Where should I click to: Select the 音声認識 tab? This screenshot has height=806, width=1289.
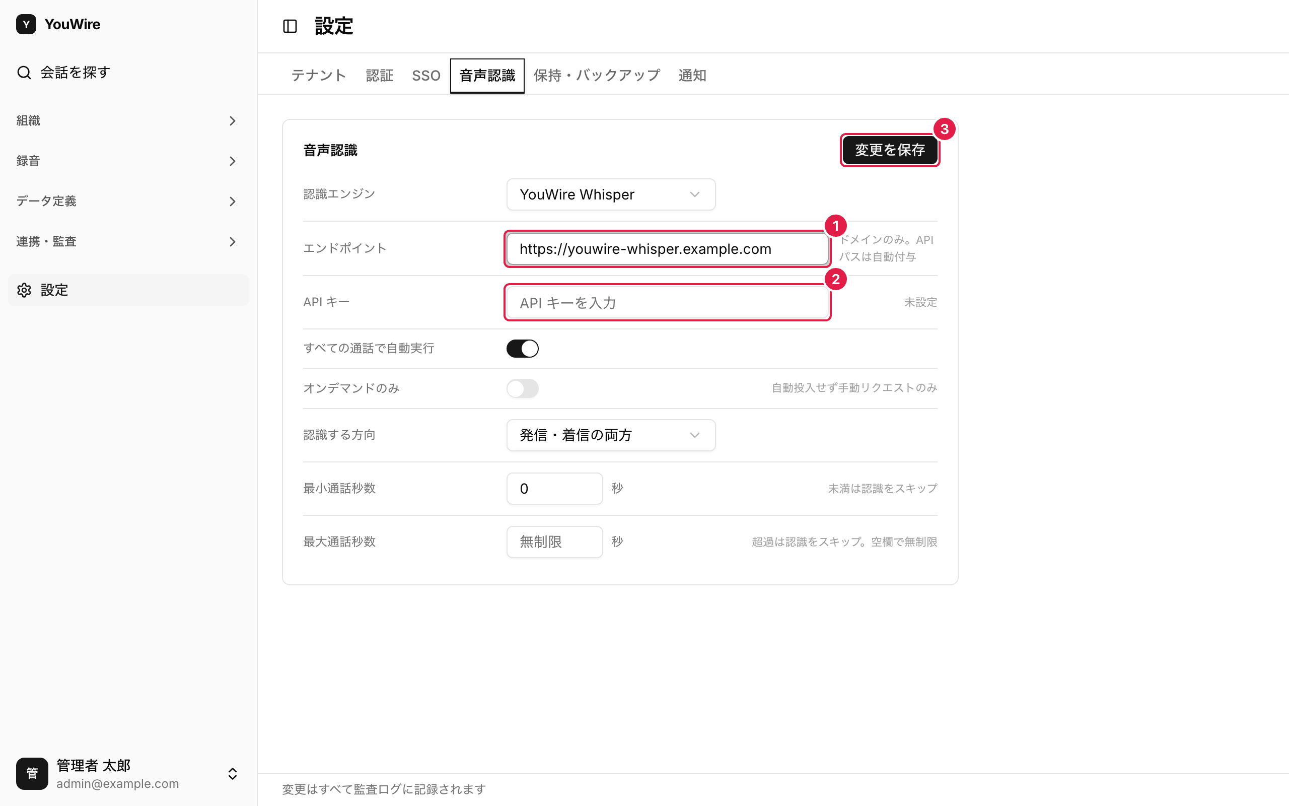pos(487,76)
